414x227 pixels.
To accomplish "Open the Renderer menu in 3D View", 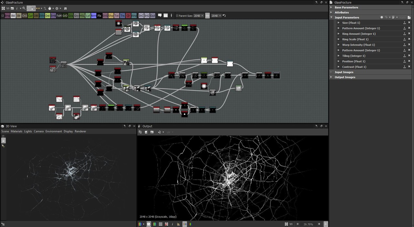I will tap(81, 131).
